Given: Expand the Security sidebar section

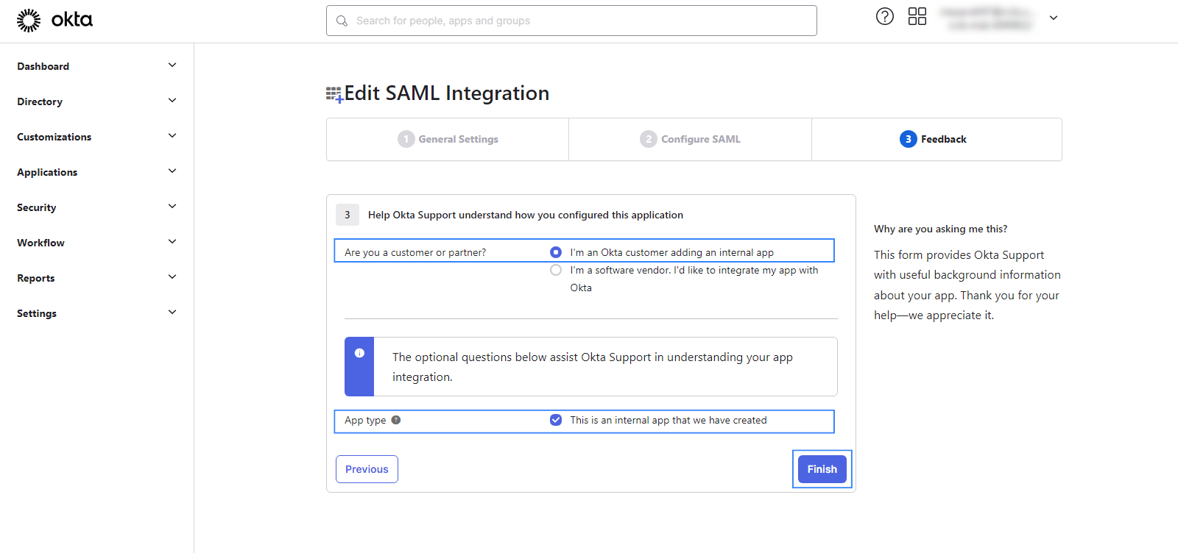Looking at the screenshot, I should 172,207.
